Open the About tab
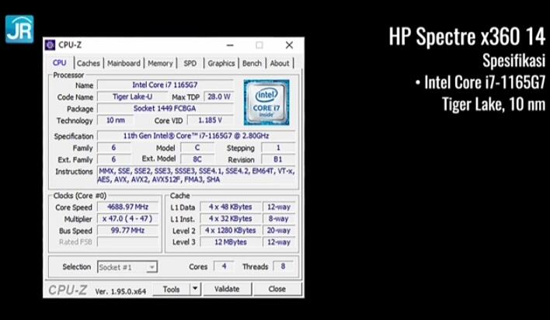This screenshot has height=320, width=550. (280, 64)
